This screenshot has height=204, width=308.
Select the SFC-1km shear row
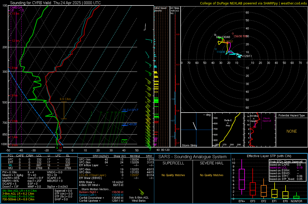pos(116,159)
